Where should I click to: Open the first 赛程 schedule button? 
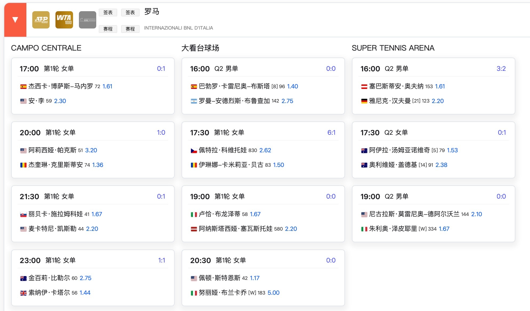[108, 29]
